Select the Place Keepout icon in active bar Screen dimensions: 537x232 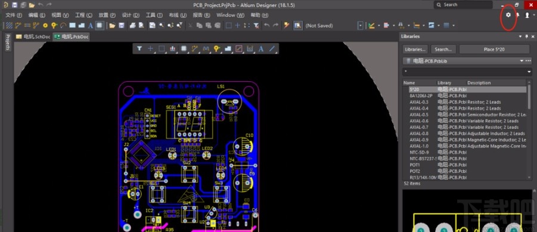coord(239,49)
